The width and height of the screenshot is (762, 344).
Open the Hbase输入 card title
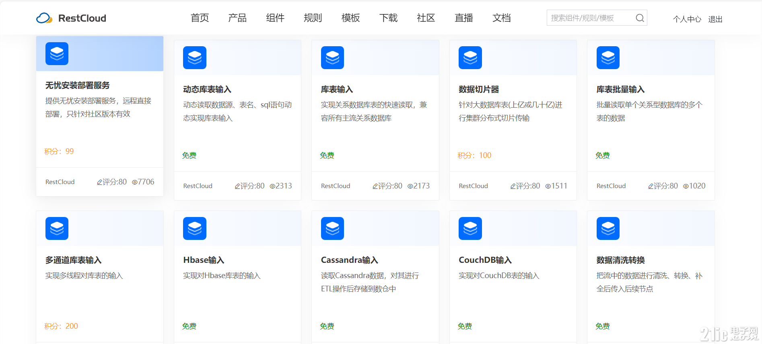coord(204,260)
